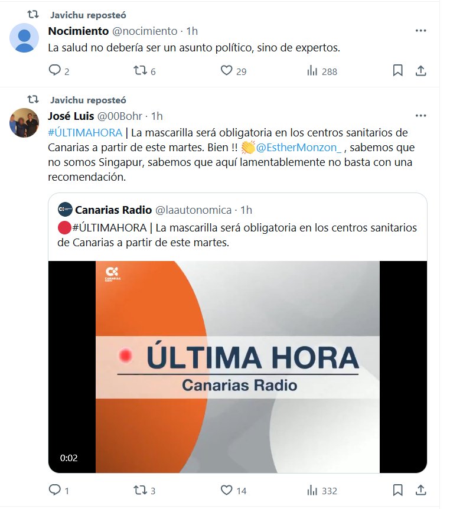Bookmark the Nocimiento tweet
This screenshot has height=509, width=450.
click(397, 70)
